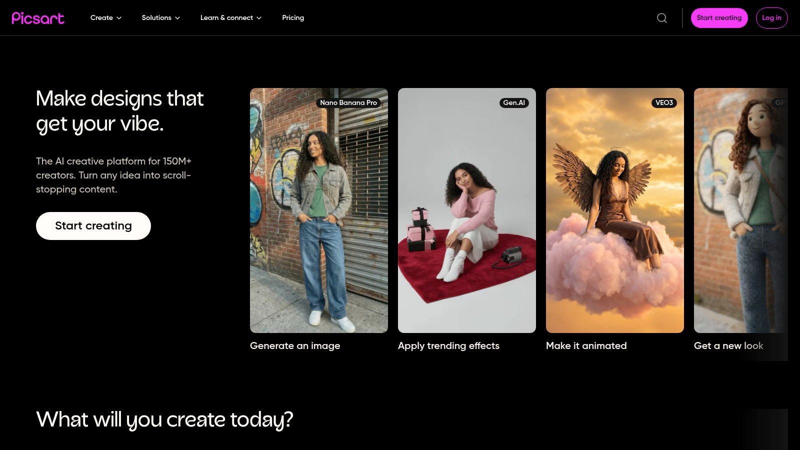This screenshot has height=450, width=800.
Task: Expand the Create dropdown menu
Action: coord(106,17)
